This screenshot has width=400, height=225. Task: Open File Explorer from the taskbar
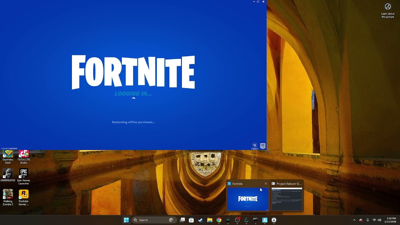pos(210,220)
